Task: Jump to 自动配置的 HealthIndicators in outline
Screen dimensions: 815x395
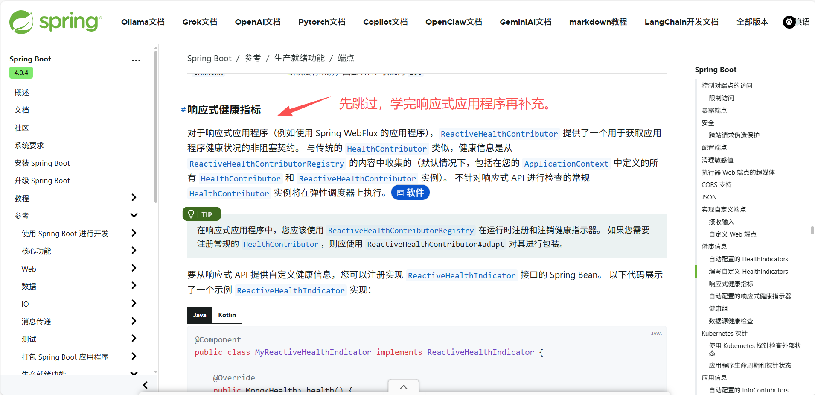Action: pos(748,259)
